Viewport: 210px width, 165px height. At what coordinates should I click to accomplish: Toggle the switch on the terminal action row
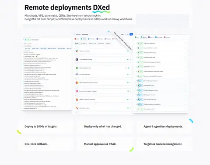click(128, 60)
